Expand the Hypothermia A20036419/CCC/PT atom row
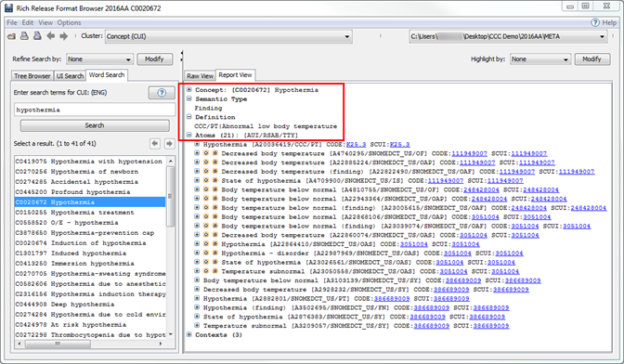The height and width of the screenshot is (364, 624). [197, 144]
